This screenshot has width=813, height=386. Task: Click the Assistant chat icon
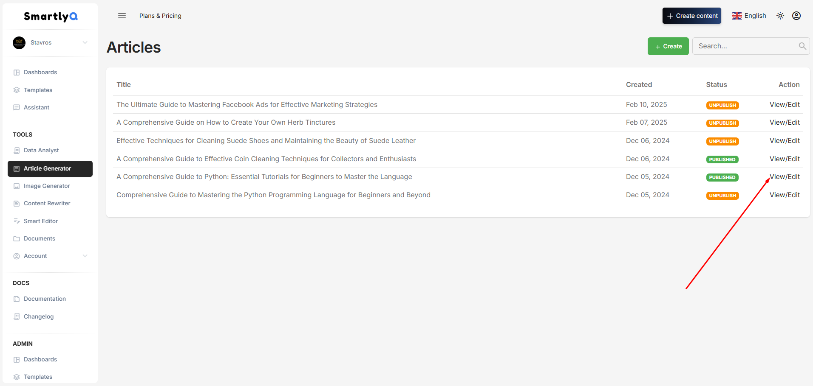17,108
